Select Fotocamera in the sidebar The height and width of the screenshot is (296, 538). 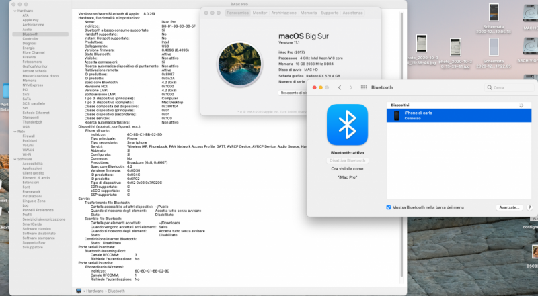32,62
